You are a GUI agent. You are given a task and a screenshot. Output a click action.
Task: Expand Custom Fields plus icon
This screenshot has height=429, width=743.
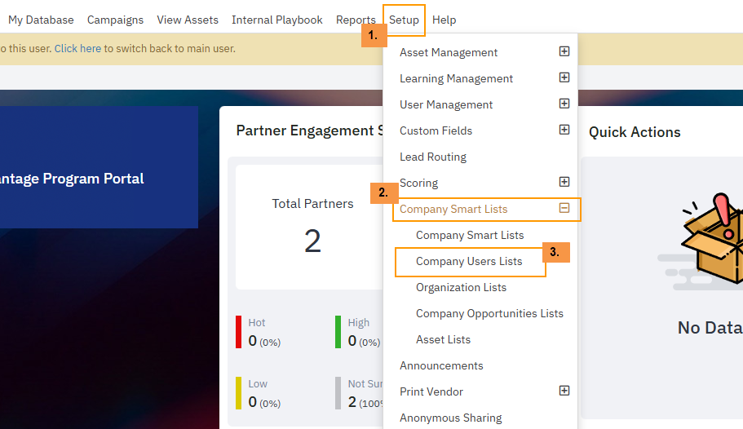click(564, 130)
